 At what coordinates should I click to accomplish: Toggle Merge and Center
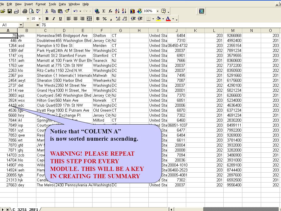click(x=89, y=19)
